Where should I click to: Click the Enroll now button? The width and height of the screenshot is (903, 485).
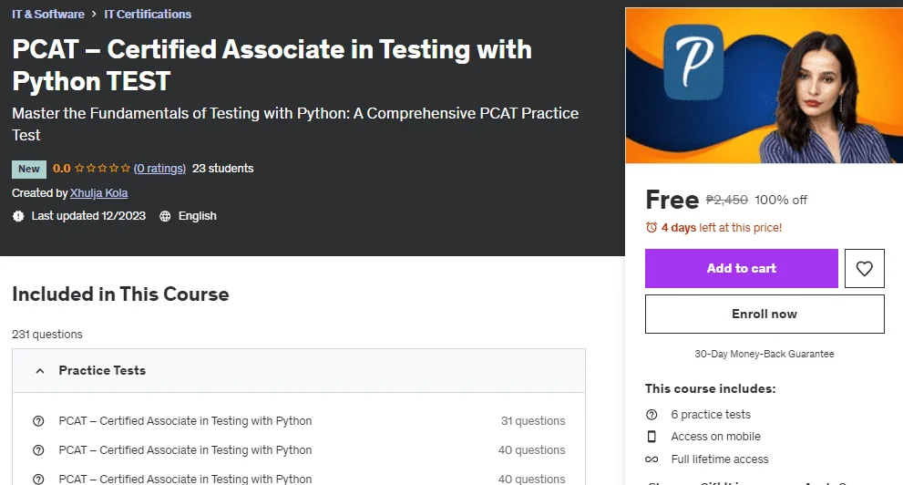point(764,314)
